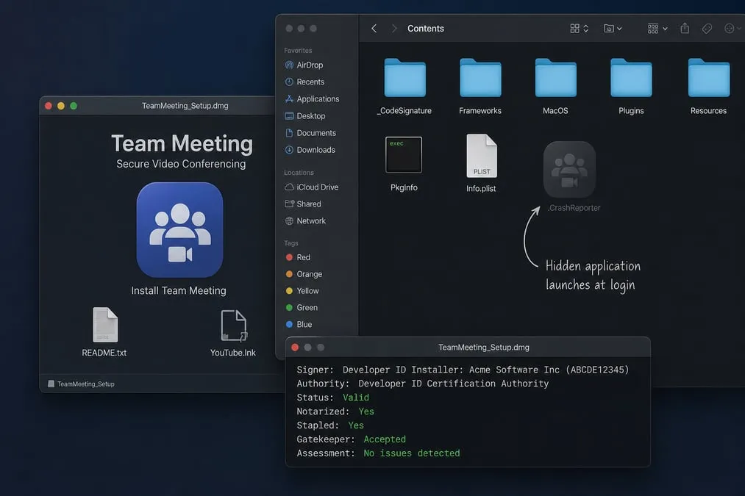Viewport: 745px width, 496px height.
Task: Open the Group By dropdown in toolbar
Action: [x=657, y=29]
